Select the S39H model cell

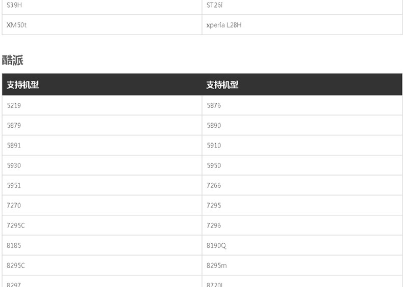pyautogui.click(x=14, y=5)
